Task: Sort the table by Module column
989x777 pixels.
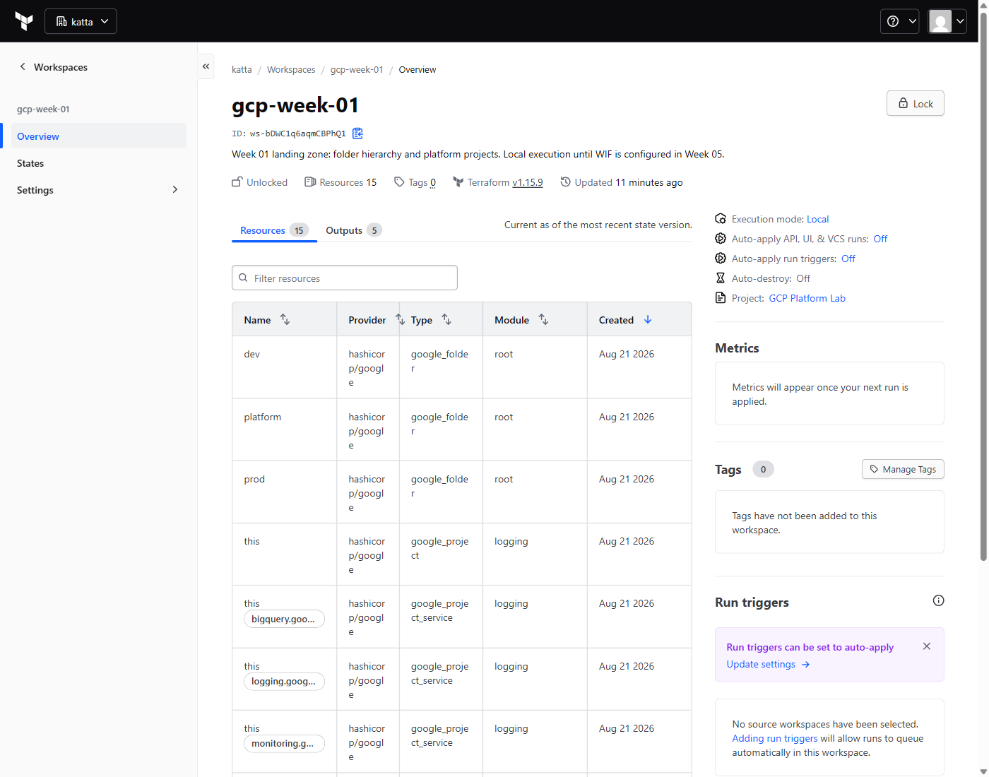Action: (x=543, y=319)
